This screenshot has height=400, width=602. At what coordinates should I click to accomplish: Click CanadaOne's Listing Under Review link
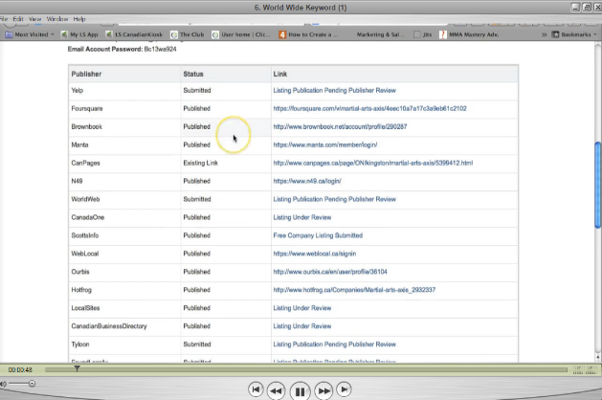point(302,217)
